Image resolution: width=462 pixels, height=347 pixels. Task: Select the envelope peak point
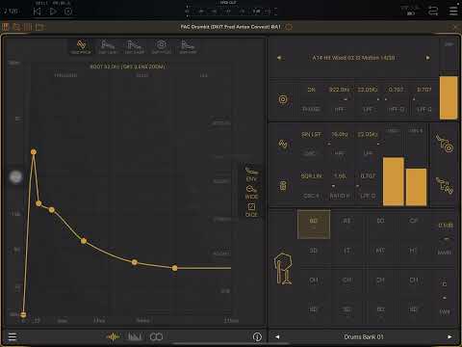pyautogui.click(x=34, y=151)
